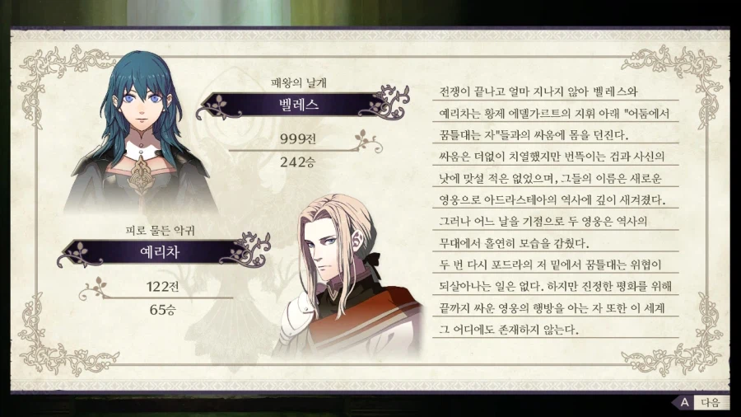Click the 242승 victory count
Image resolution: width=741 pixels, height=417 pixels.
298,162
